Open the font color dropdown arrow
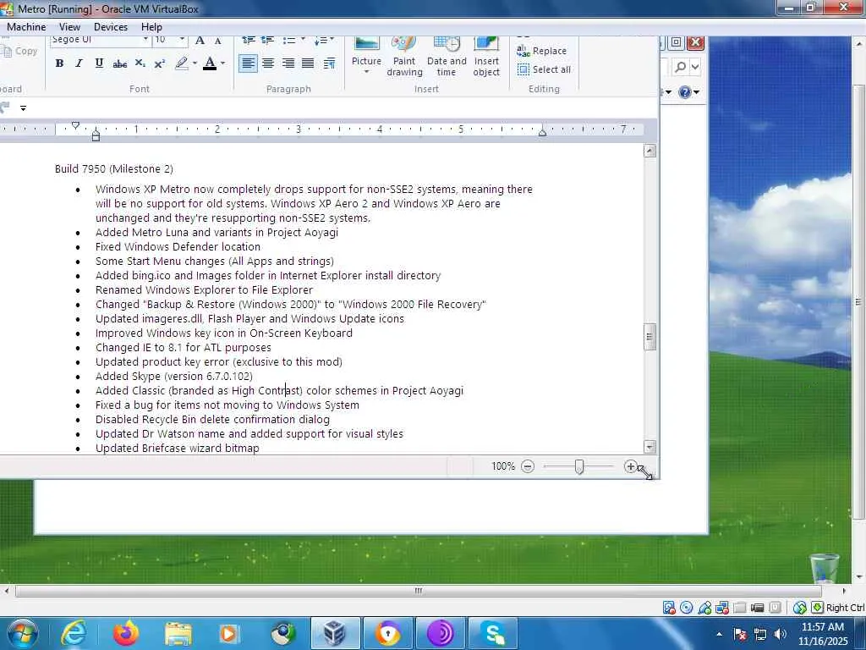 click(222, 63)
